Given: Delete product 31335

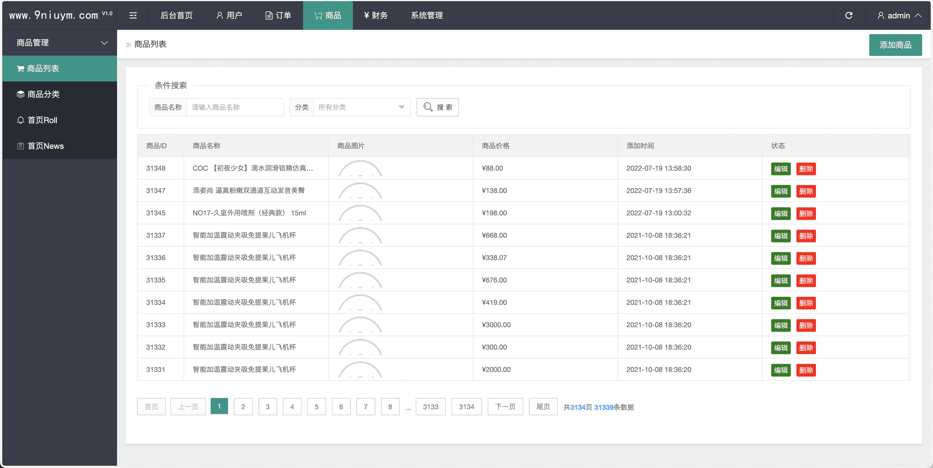Looking at the screenshot, I should tap(806, 281).
